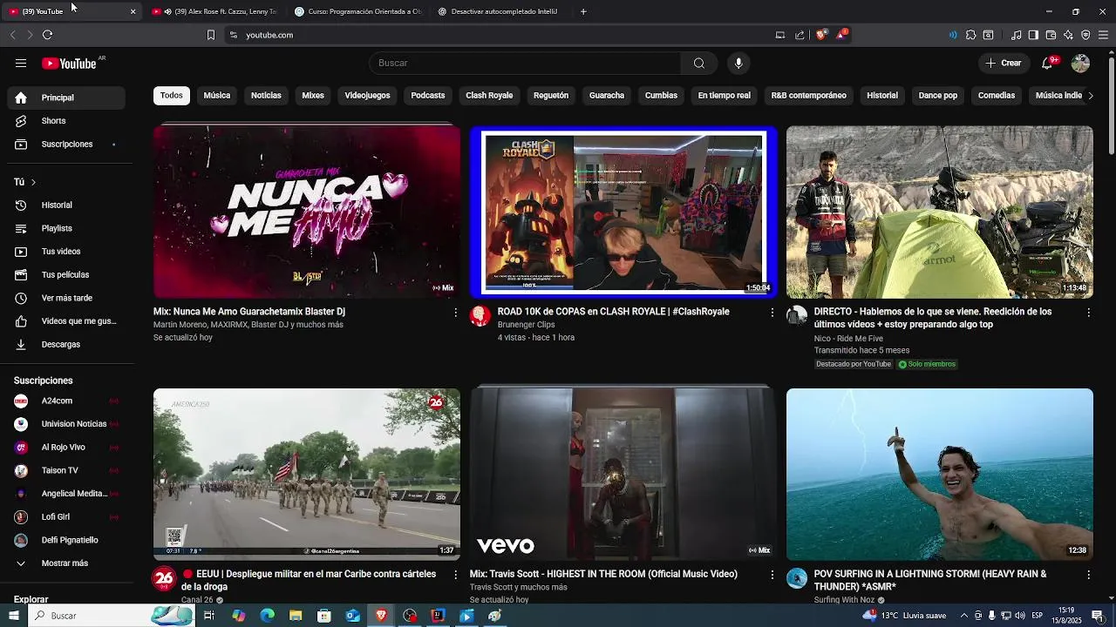The image size is (1116, 627).
Task: Open options menu for EEUU despliegue video
Action: click(455, 575)
